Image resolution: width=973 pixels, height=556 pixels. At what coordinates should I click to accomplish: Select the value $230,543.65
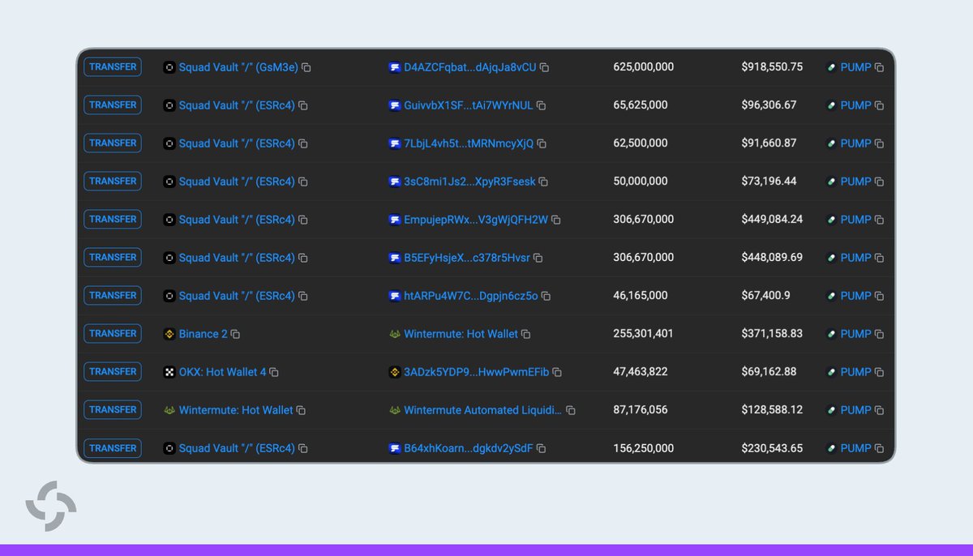772,448
